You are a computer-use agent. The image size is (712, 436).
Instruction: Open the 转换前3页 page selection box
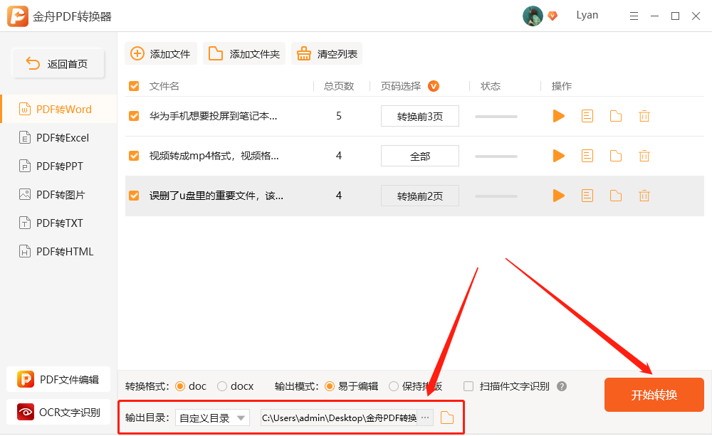click(419, 116)
